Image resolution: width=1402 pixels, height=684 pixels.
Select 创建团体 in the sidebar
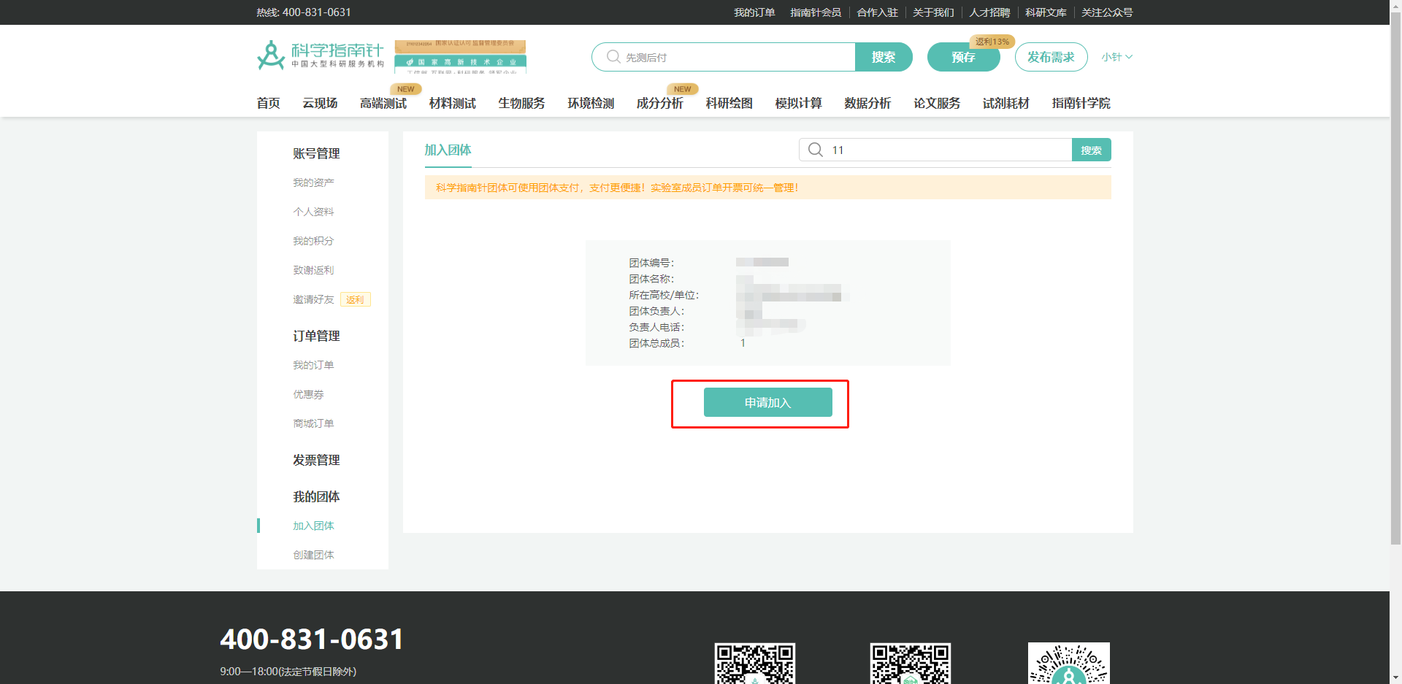point(313,554)
